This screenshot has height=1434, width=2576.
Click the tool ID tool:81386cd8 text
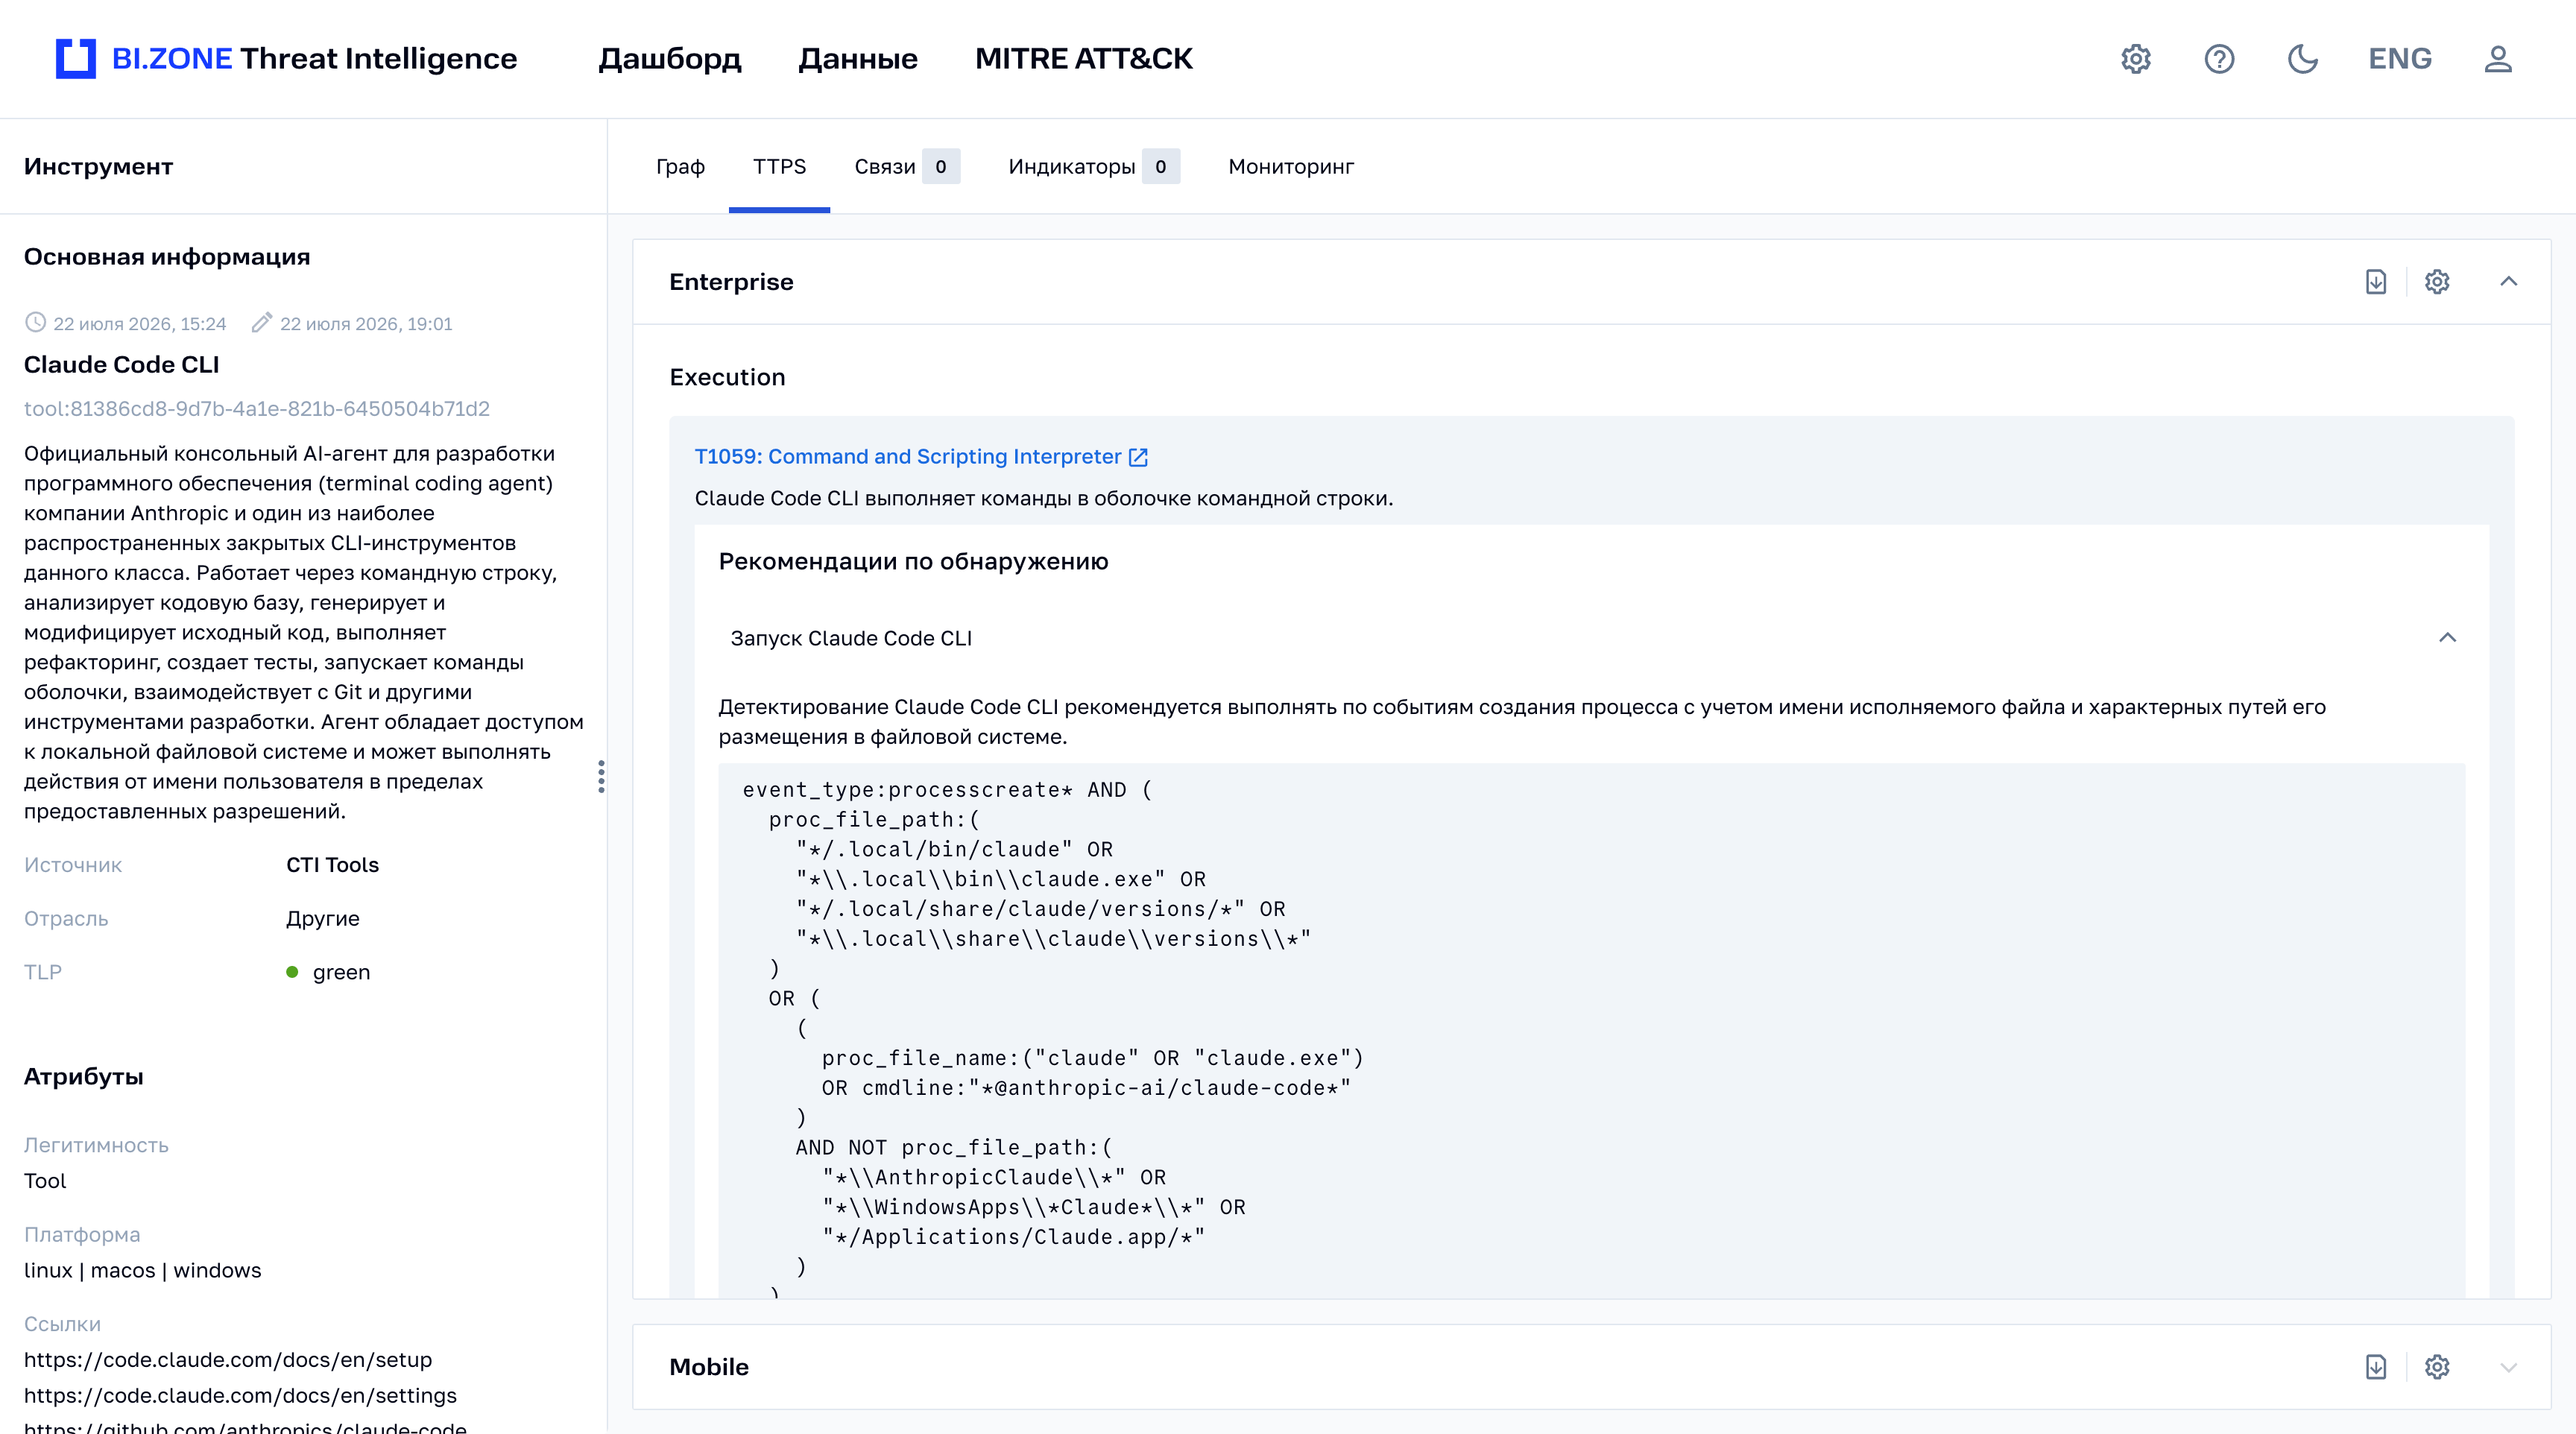click(x=257, y=409)
